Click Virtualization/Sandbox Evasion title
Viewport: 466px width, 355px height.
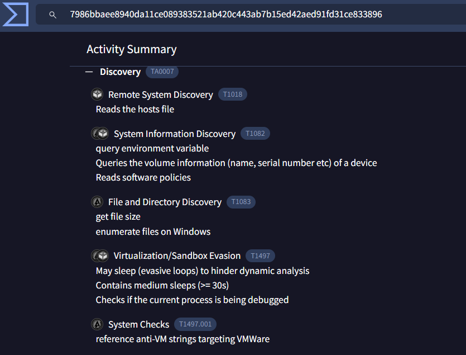[177, 256]
